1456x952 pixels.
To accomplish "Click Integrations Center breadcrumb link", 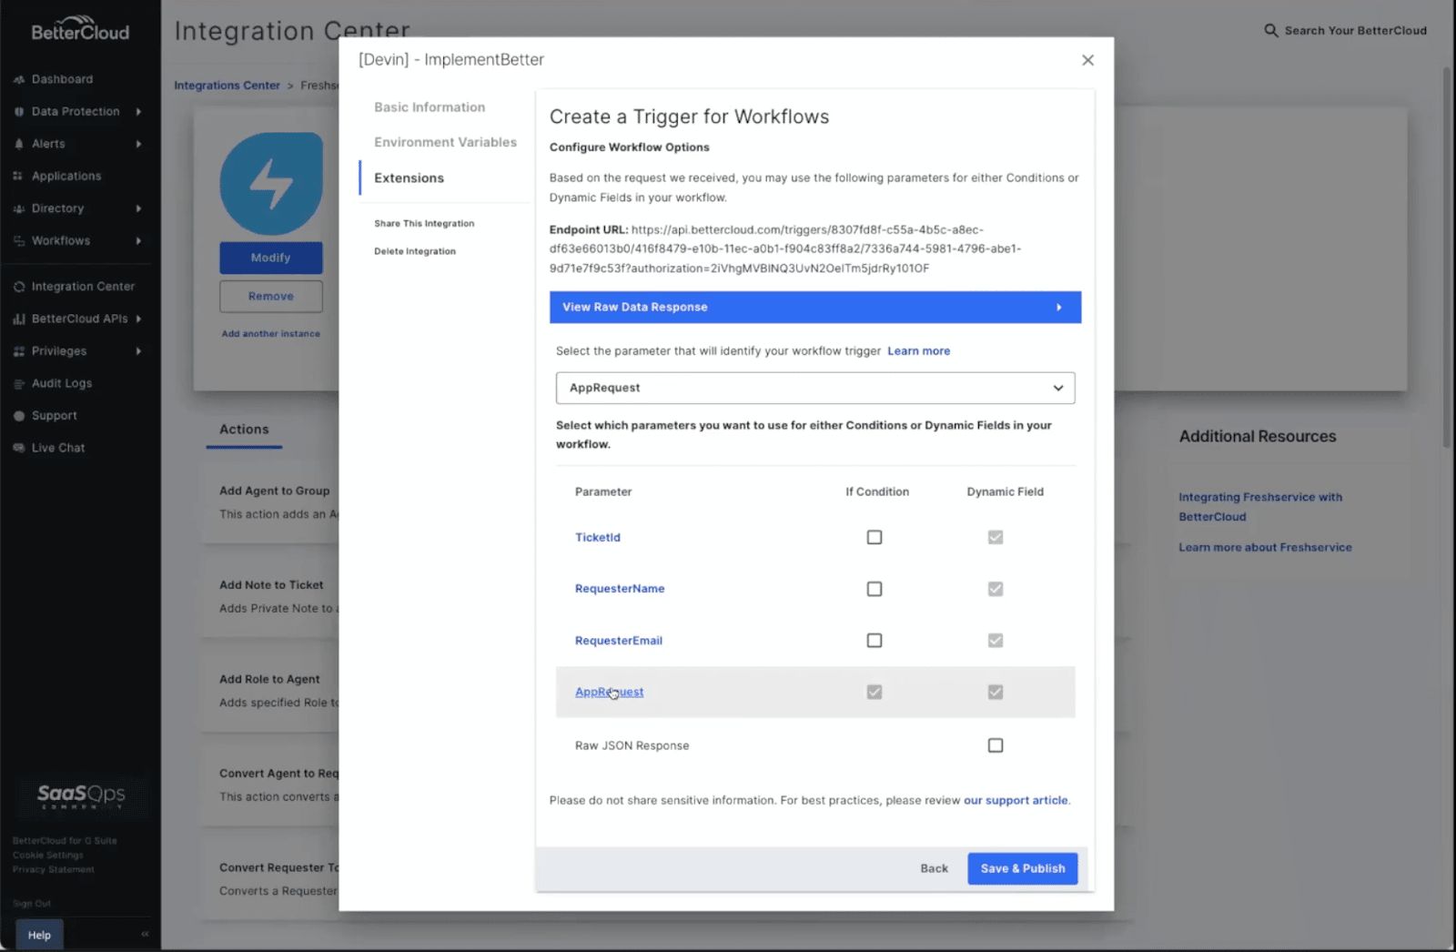I will (x=227, y=86).
